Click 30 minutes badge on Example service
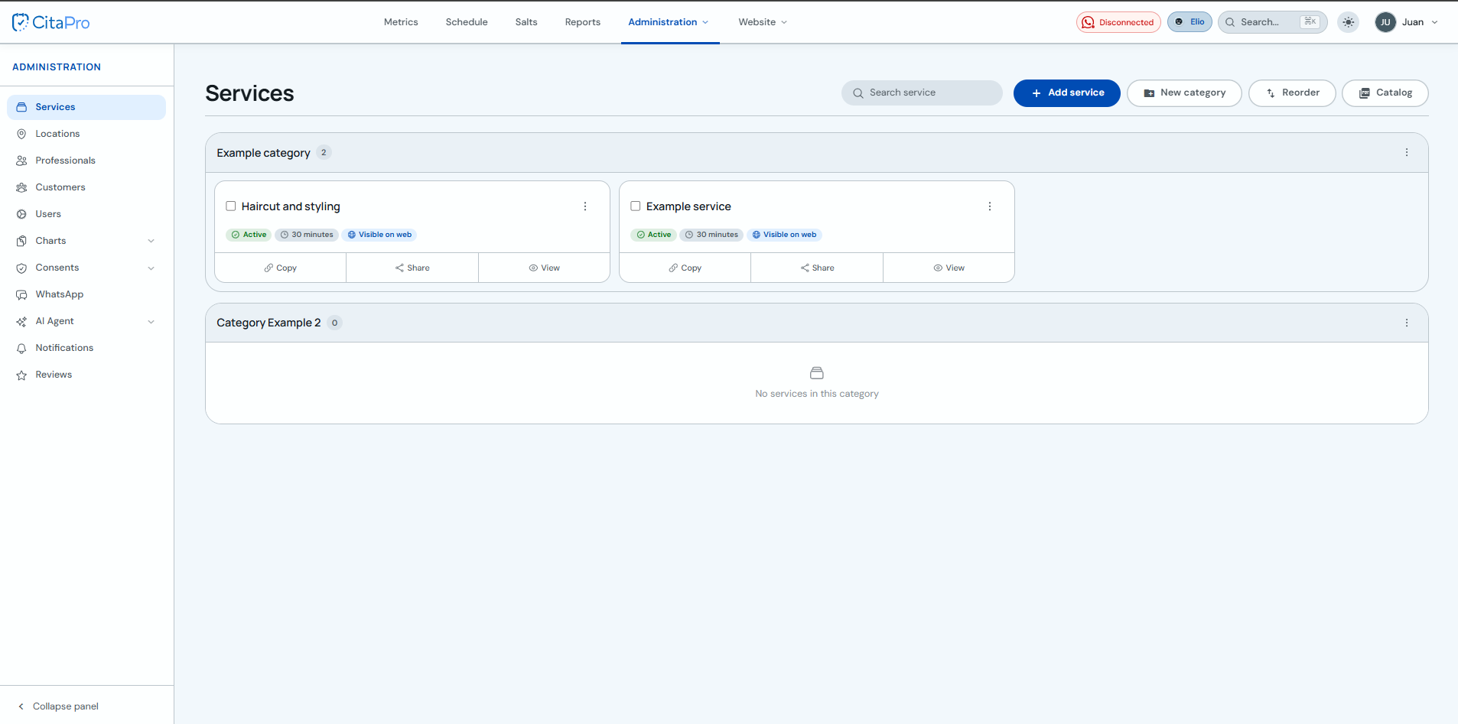 click(x=711, y=235)
